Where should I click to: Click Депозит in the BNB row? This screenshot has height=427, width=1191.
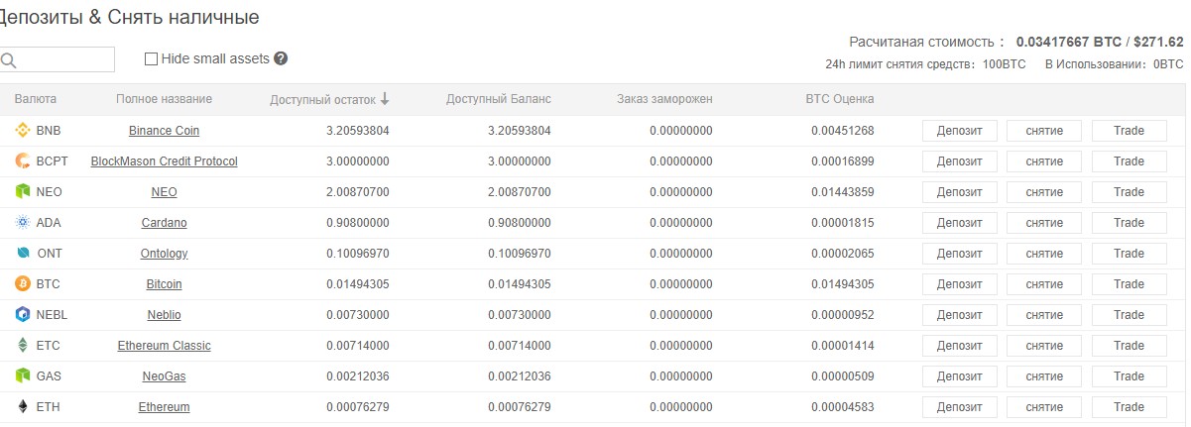(960, 131)
